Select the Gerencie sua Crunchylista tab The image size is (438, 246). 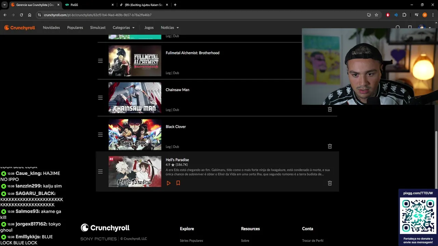35,5
